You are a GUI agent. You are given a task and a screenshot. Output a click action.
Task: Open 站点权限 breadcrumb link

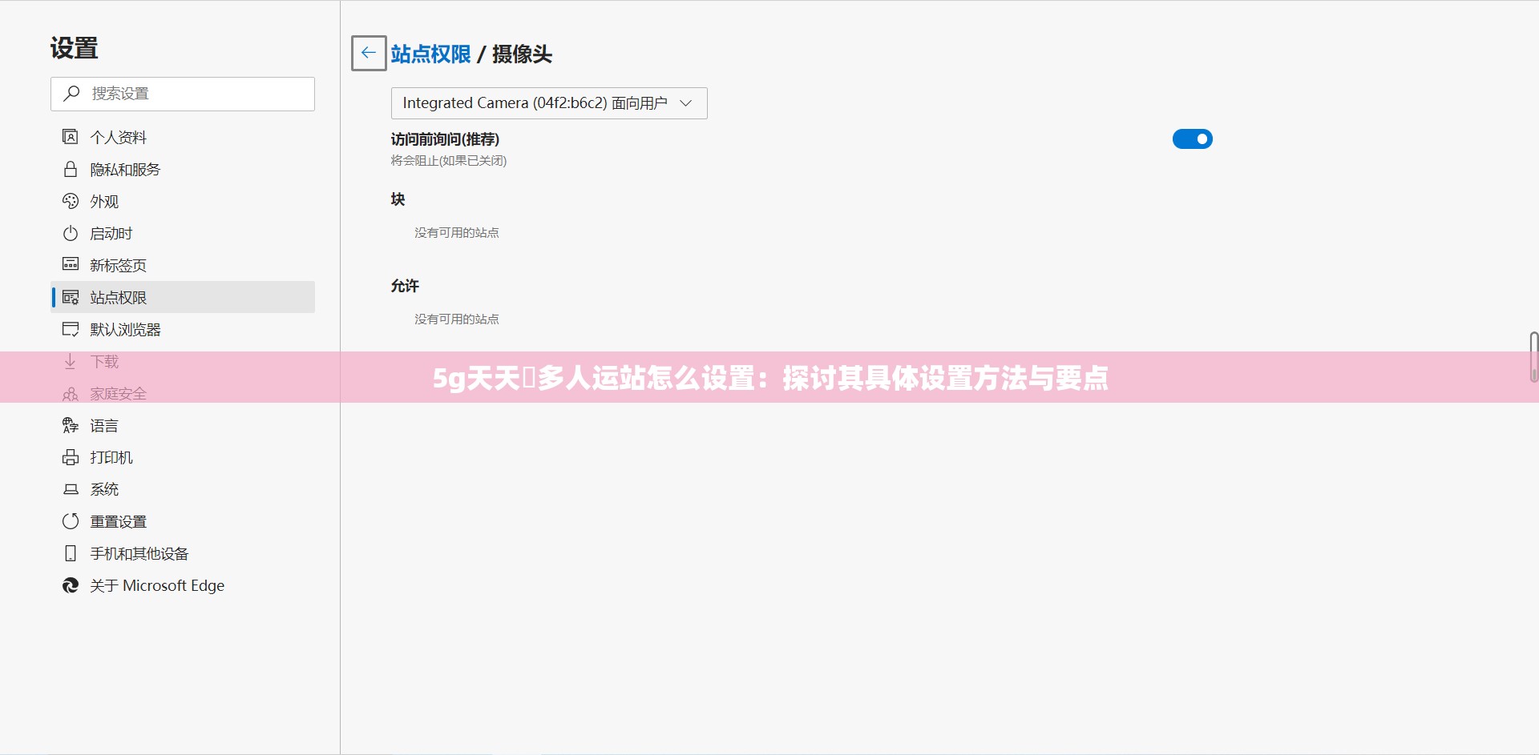430,54
